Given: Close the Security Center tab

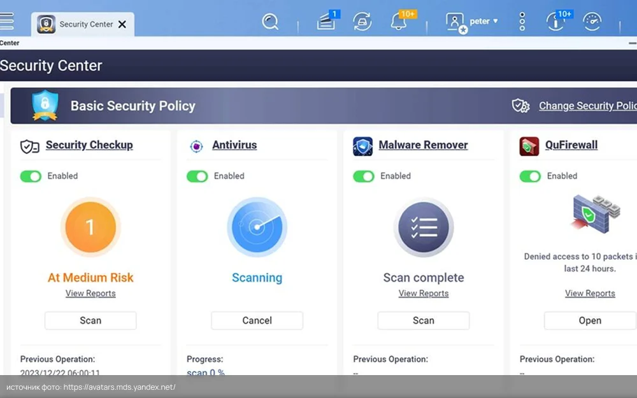Looking at the screenshot, I should click(122, 24).
